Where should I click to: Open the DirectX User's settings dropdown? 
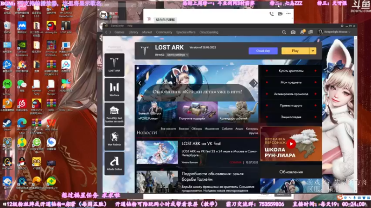pyautogui.click(x=177, y=55)
